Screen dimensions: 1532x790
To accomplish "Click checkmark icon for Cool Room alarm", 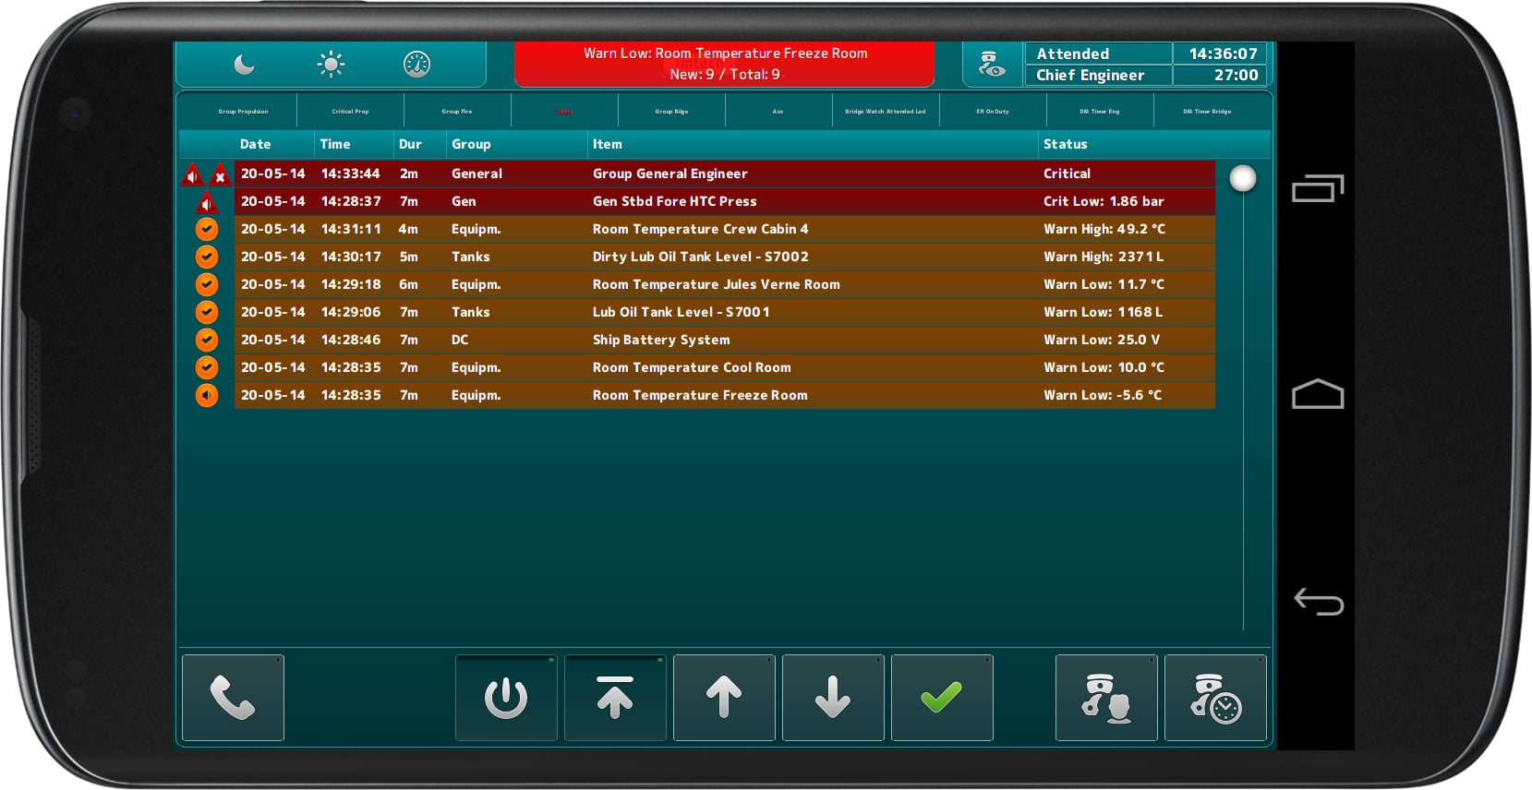I will point(207,367).
